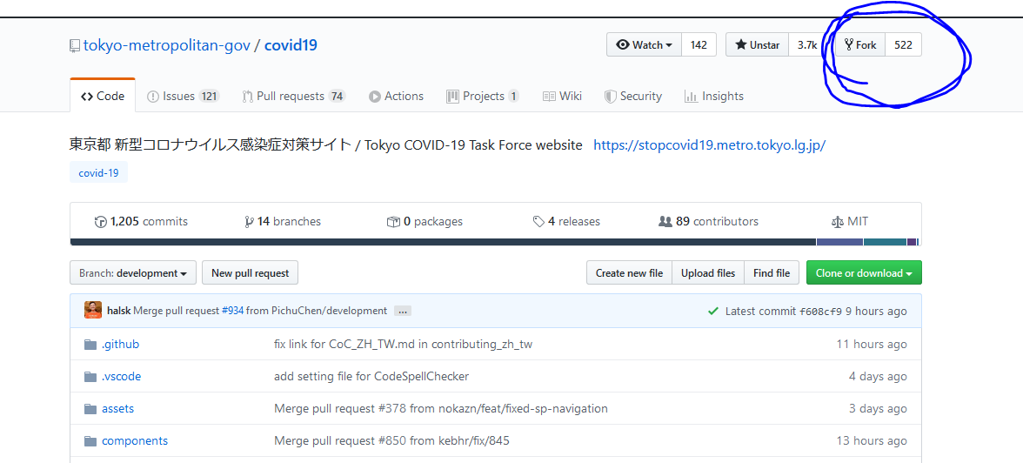Open the assets folder
Image resolution: width=1023 pixels, height=463 pixels.
117,408
